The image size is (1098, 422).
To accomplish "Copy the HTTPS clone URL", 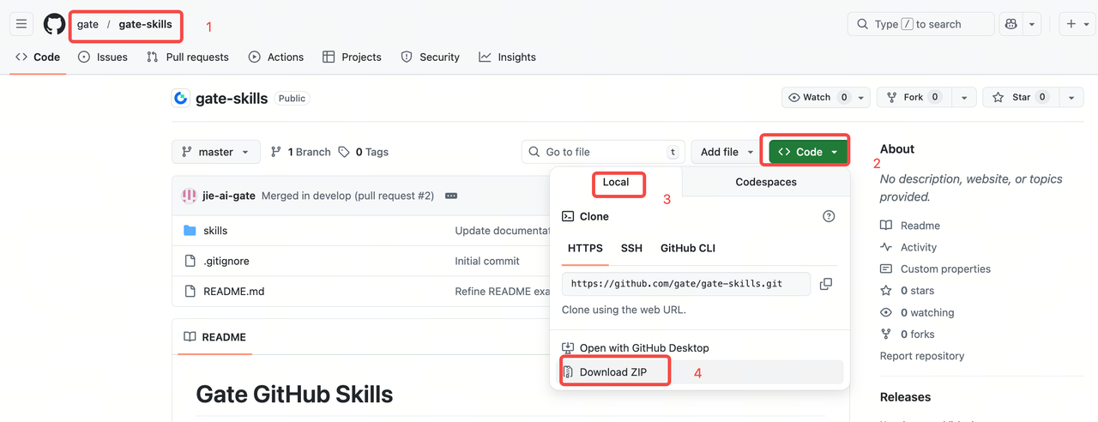I will 825,284.
